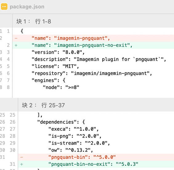The image size is (174, 170).
Task: Select the hunk header 块 2: 行 25-37
Action: tap(43, 105)
